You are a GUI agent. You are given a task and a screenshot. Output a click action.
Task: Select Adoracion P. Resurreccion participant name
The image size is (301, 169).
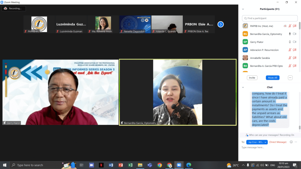point(264,50)
